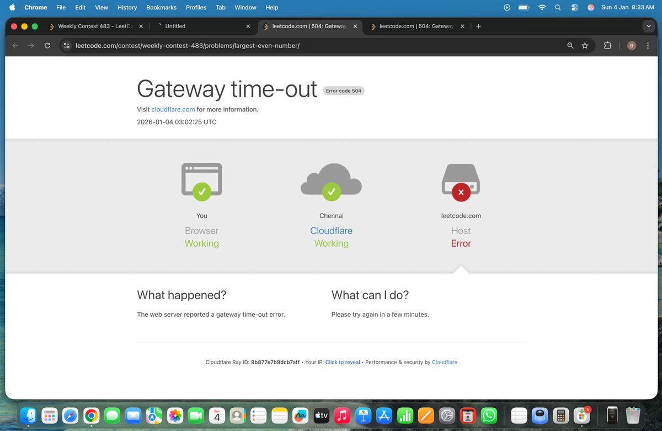
Task: Open Photos from the Dock
Action: tap(175, 415)
